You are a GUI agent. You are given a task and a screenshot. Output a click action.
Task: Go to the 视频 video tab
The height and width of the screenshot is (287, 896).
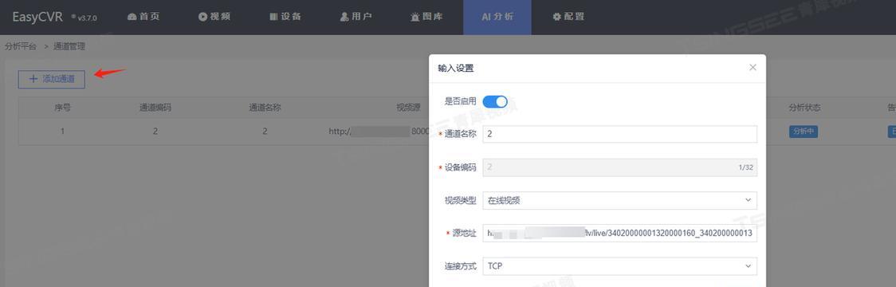(214, 17)
